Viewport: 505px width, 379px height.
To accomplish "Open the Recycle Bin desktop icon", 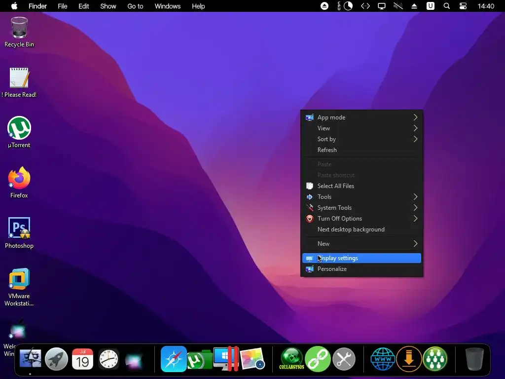I will [x=19, y=32].
